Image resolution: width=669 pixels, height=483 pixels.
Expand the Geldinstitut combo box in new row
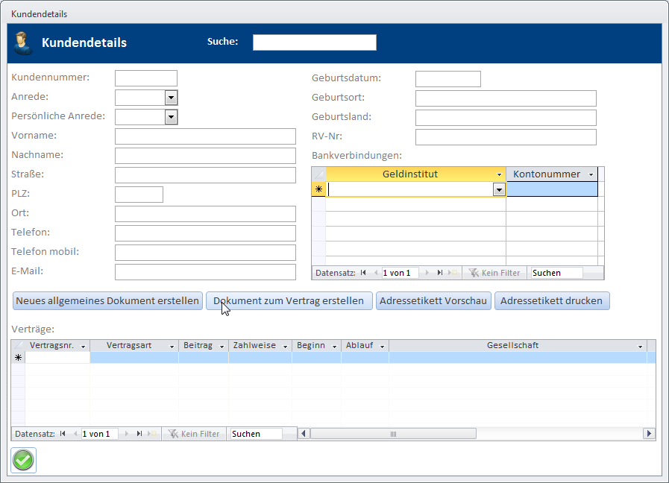coord(499,190)
